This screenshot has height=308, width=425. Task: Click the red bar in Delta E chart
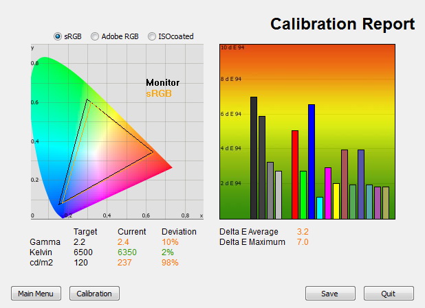[x=295, y=175]
